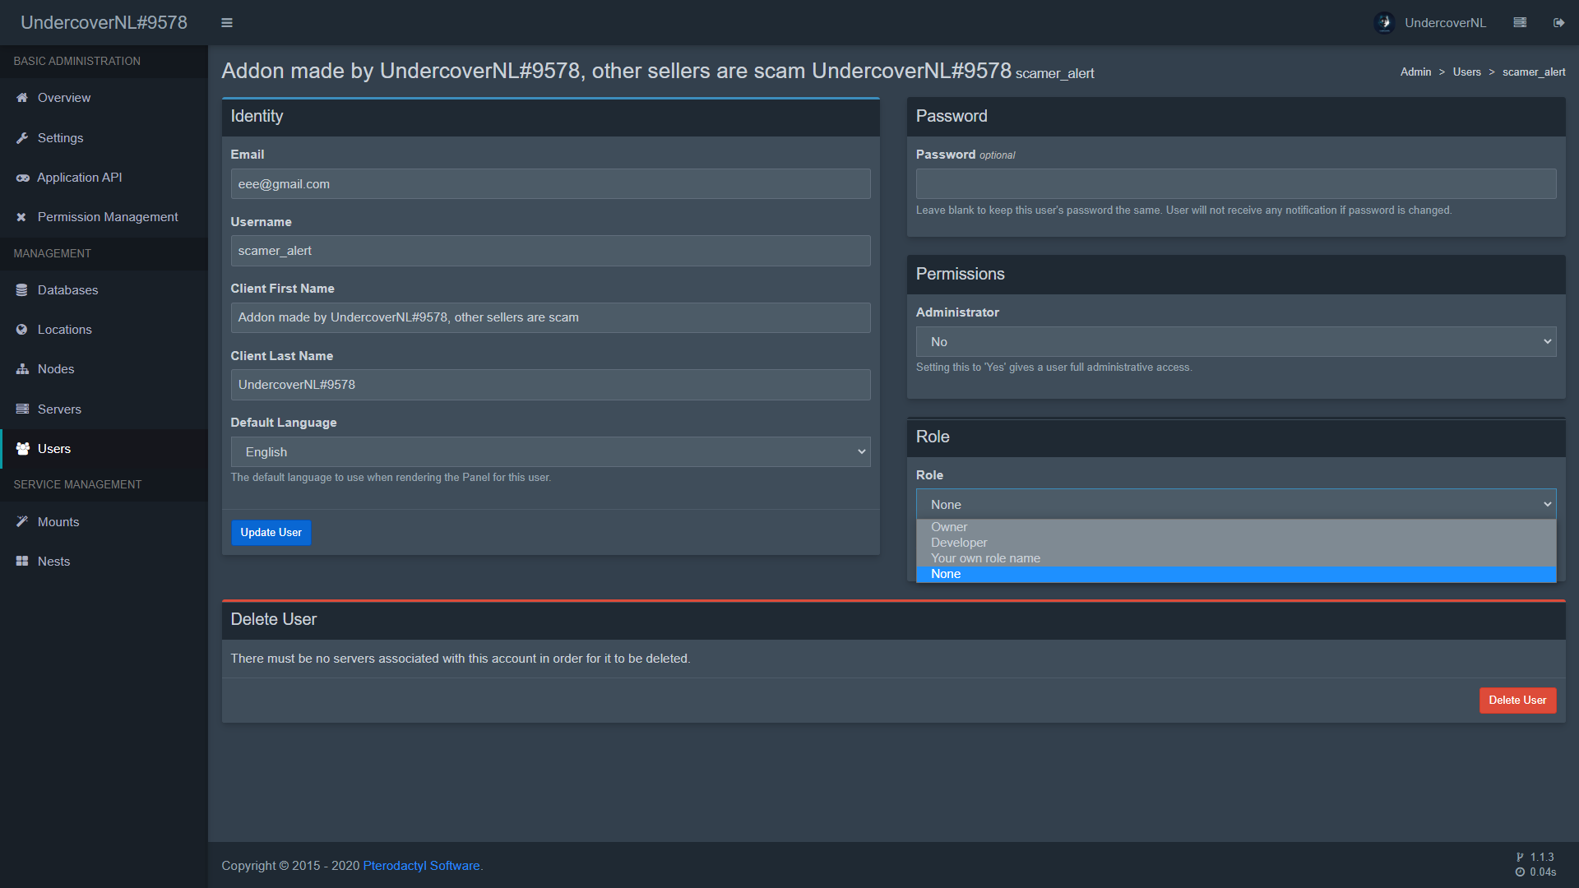Choose 'Your own role name' role option
The width and height of the screenshot is (1579, 888).
(1236, 558)
